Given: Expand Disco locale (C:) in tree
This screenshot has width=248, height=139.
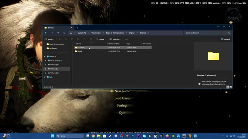Looking at the screenshot, I should (46, 61).
